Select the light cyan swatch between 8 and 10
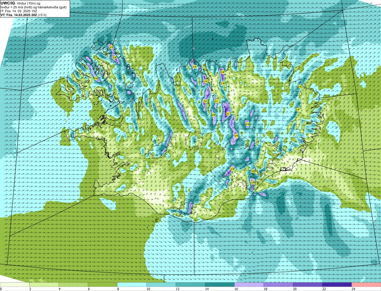The width and height of the screenshot is (381, 291). pos(132,285)
